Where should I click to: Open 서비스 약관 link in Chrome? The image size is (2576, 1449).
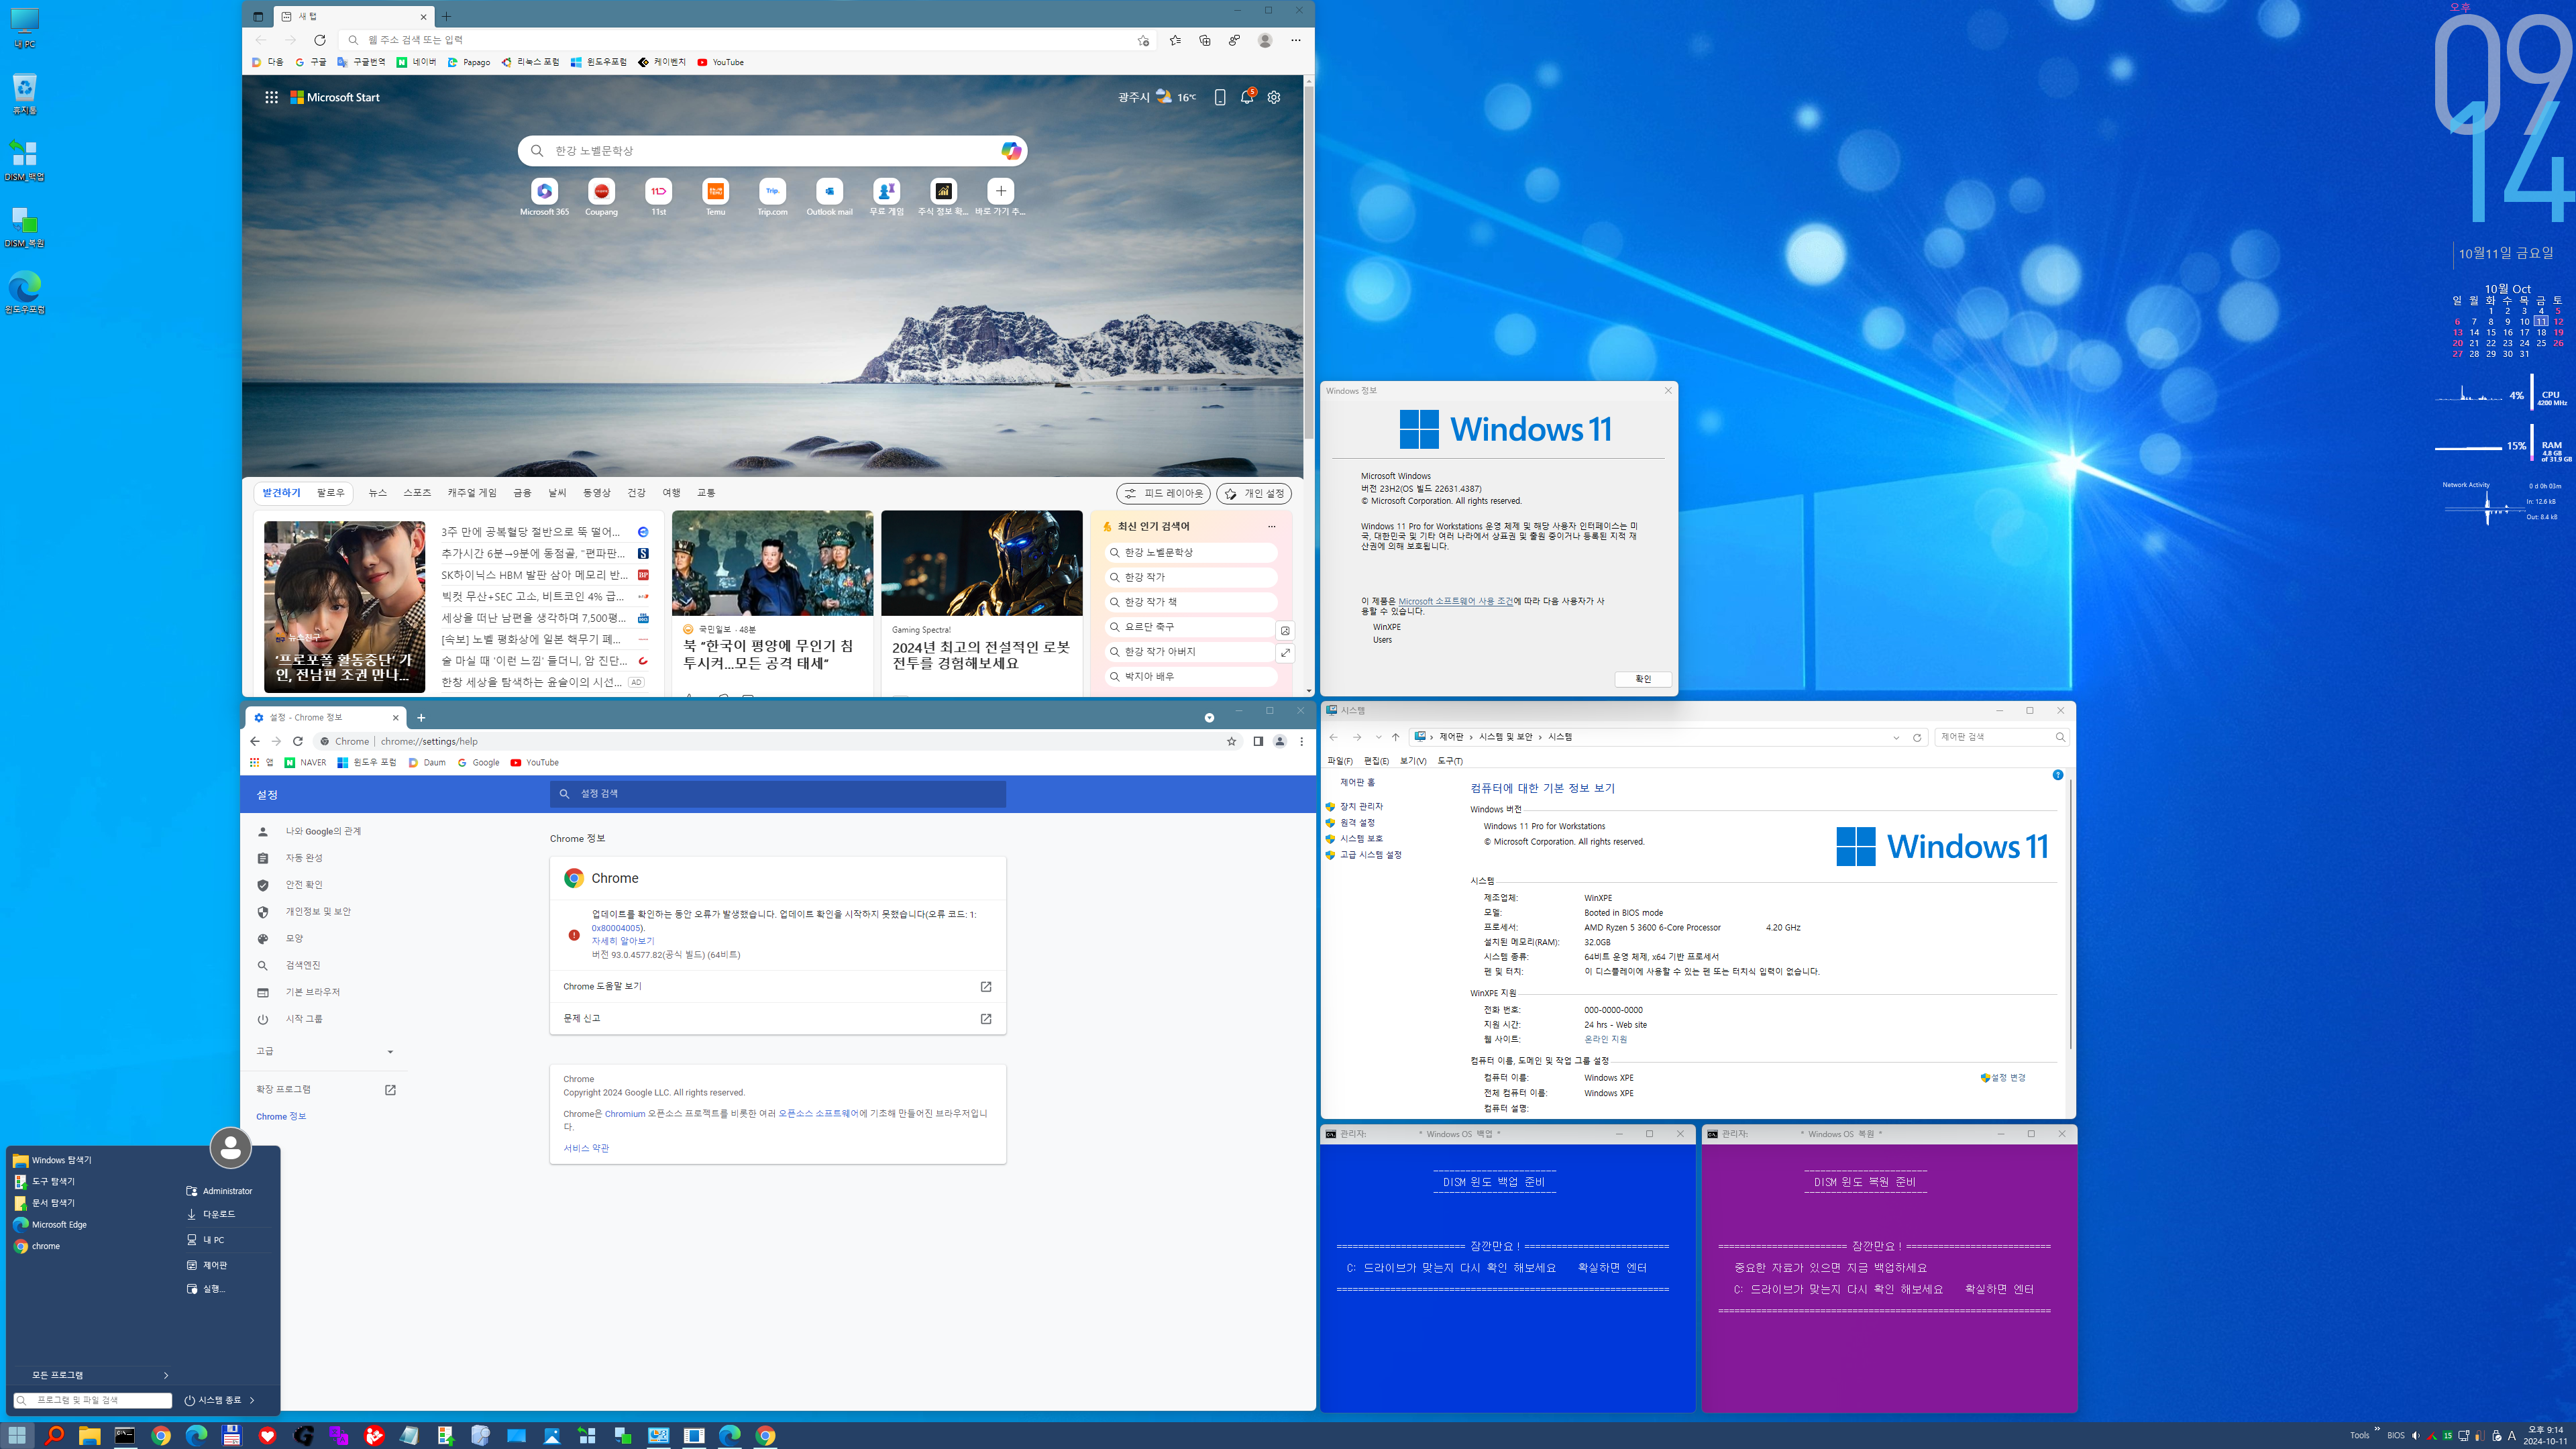coord(586,1148)
